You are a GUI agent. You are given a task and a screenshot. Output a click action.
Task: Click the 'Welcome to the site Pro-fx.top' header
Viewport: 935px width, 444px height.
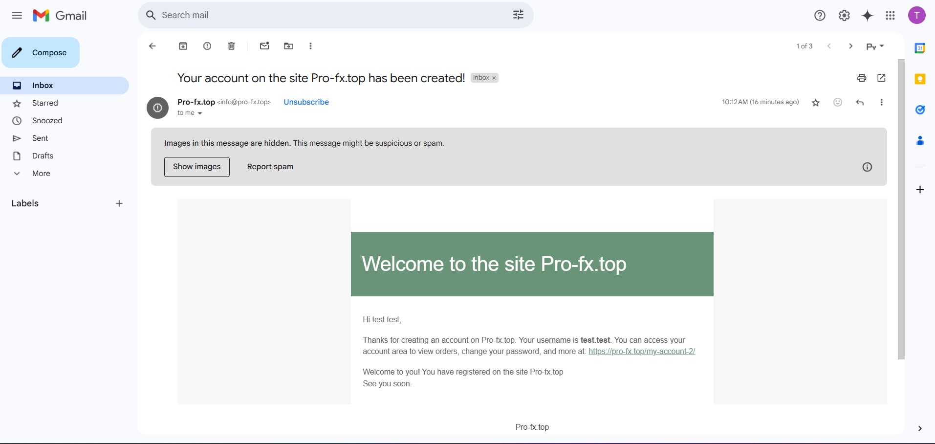(x=494, y=264)
